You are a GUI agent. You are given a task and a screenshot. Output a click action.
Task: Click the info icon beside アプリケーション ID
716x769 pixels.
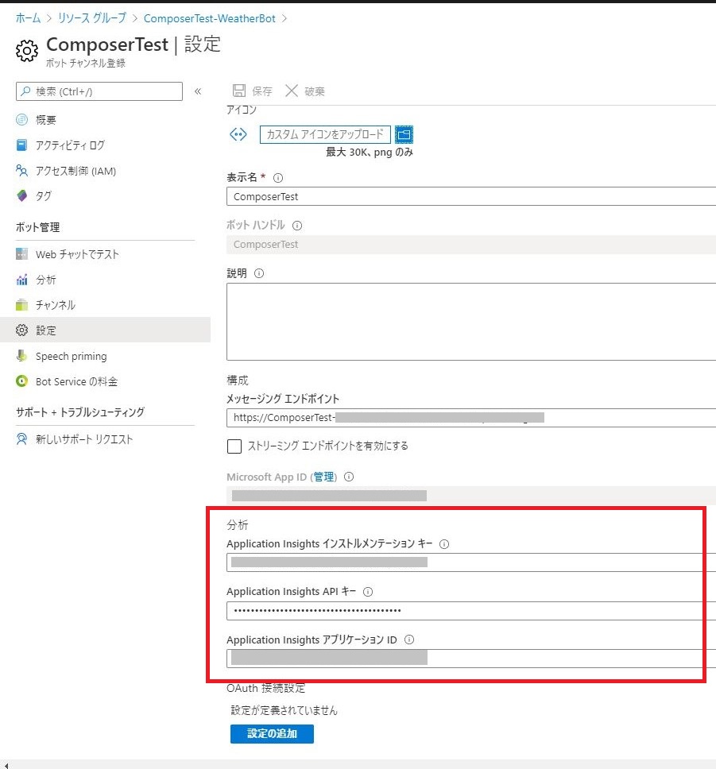[x=408, y=640]
